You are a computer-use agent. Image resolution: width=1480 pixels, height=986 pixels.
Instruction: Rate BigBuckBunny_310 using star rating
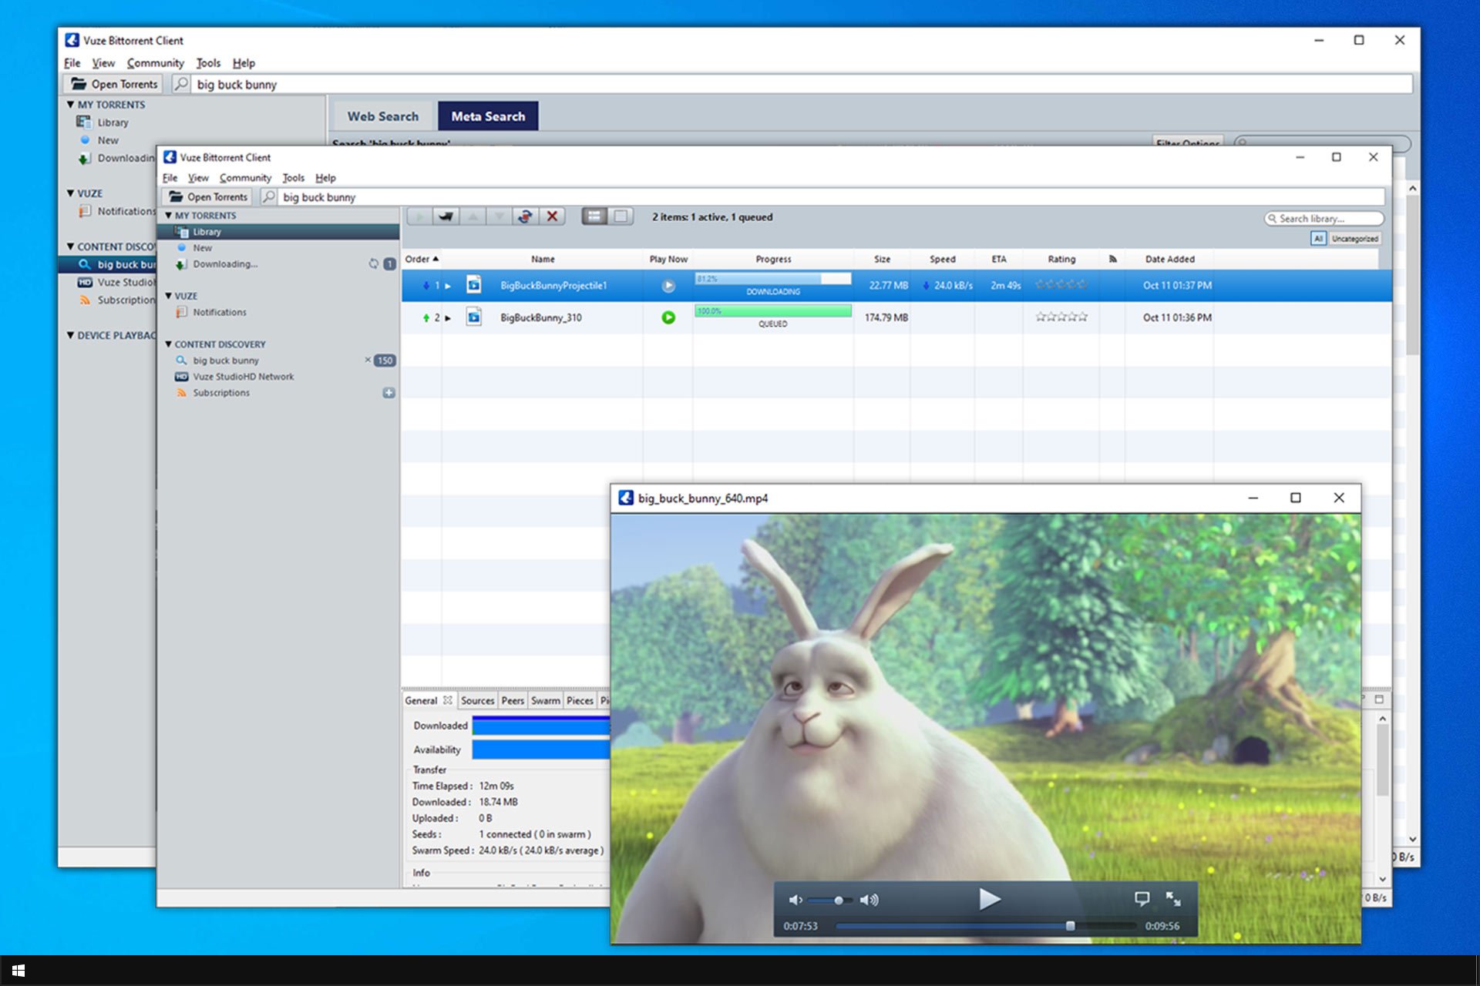(x=1061, y=317)
